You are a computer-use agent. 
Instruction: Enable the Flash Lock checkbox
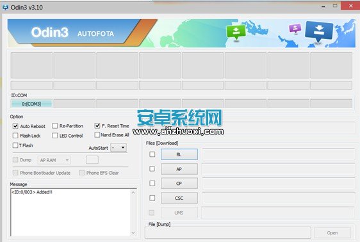click(x=15, y=136)
